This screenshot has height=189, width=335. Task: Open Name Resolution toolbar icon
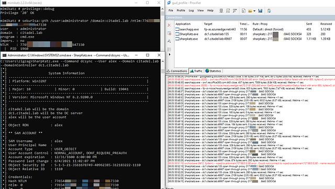point(235,10)
